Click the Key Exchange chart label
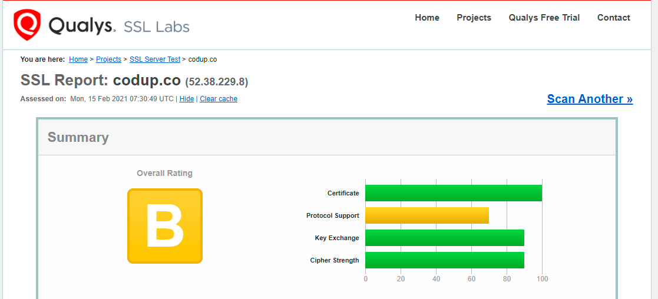This screenshot has width=658, height=299. (337, 238)
